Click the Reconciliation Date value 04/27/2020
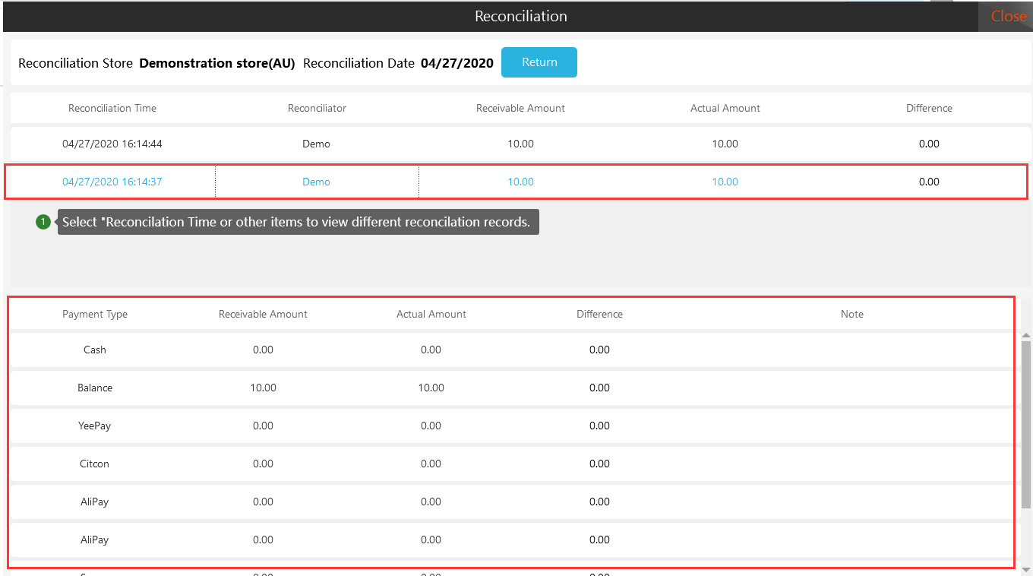 (x=457, y=63)
